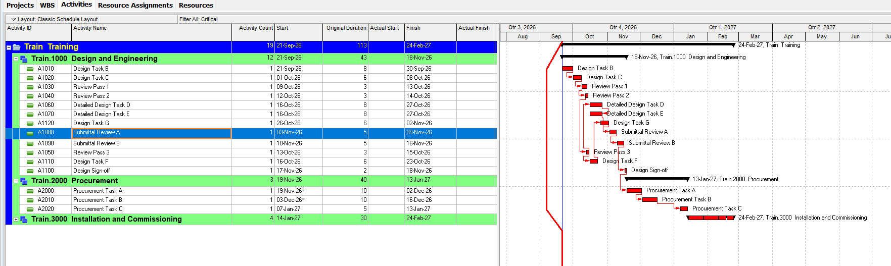Click the activity icon for A1030

(x=30, y=87)
